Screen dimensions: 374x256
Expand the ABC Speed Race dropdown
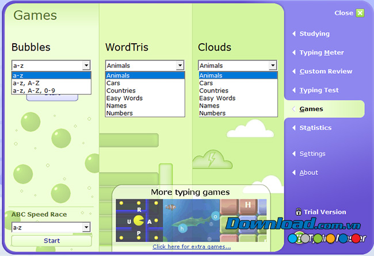(86, 227)
